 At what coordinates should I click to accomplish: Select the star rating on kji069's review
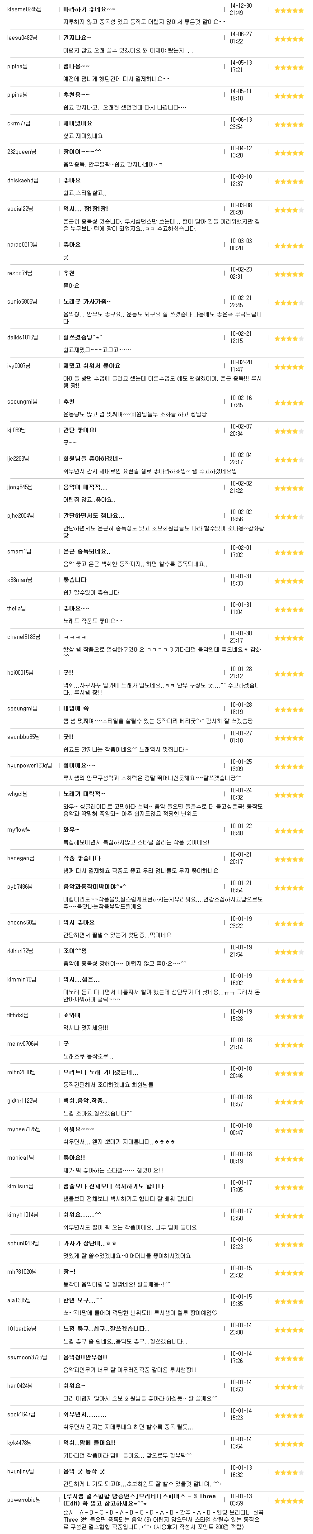click(289, 431)
